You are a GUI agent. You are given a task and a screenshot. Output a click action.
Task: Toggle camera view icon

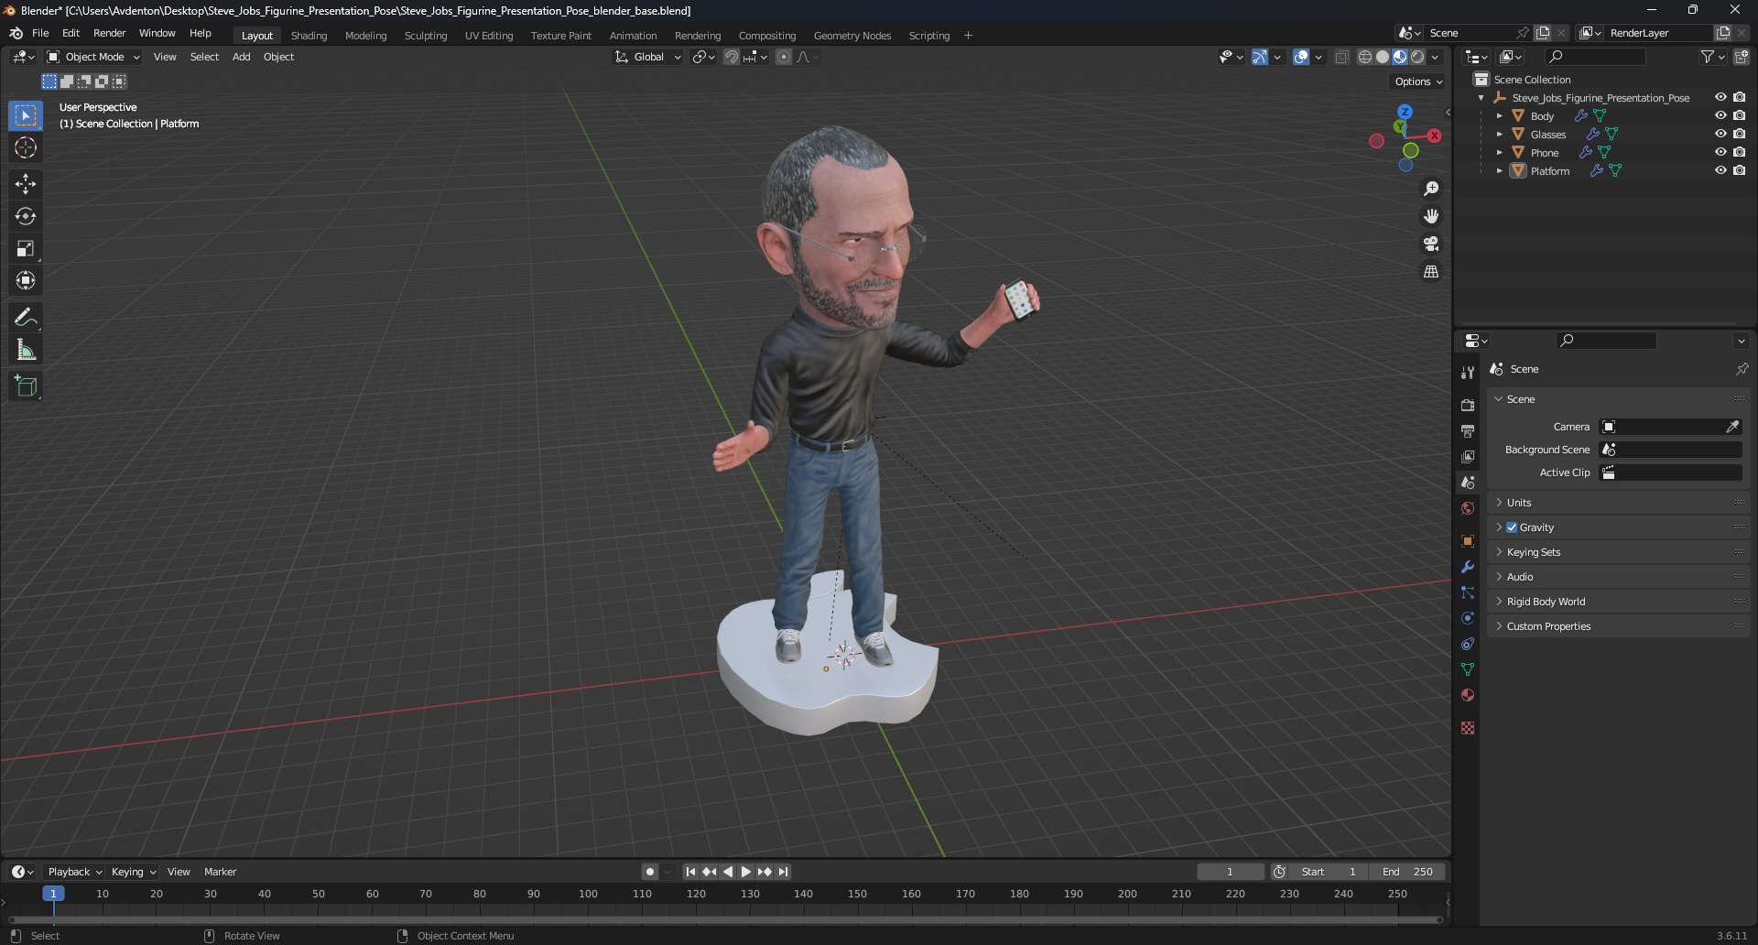point(1431,244)
